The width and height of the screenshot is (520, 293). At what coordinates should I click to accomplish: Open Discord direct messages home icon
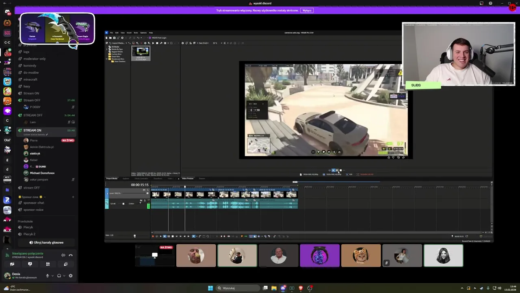pyautogui.click(x=7, y=12)
